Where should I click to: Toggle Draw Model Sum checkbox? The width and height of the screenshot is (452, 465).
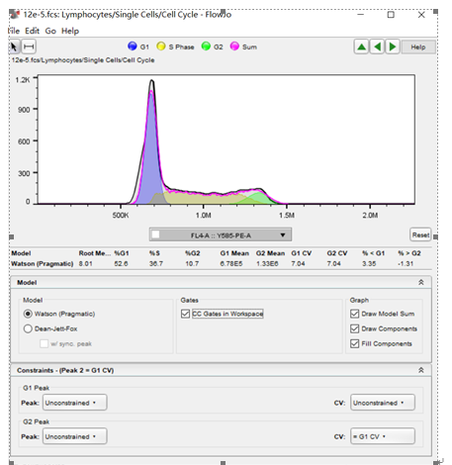[x=354, y=314]
